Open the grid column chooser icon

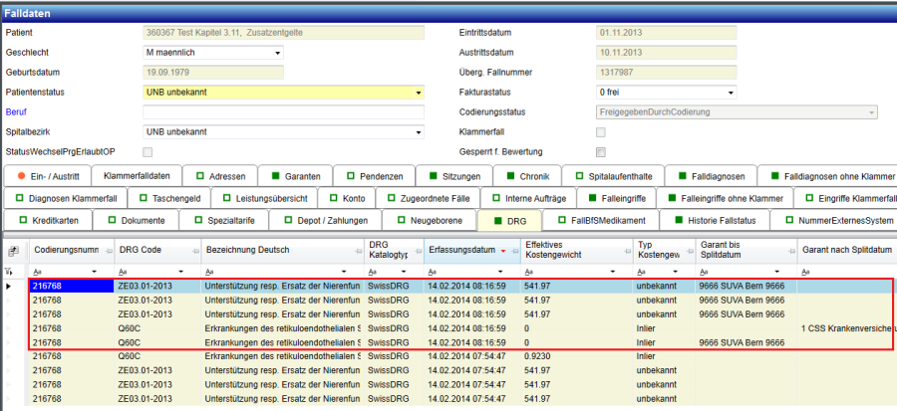point(14,252)
